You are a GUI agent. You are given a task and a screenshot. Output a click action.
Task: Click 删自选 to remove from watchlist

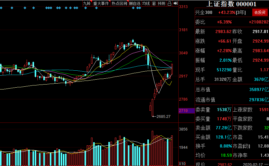(x=135, y=3)
